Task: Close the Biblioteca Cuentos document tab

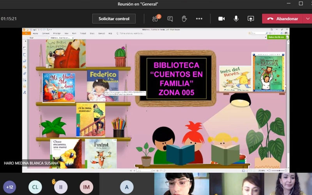Action: (x=73, y=38)
